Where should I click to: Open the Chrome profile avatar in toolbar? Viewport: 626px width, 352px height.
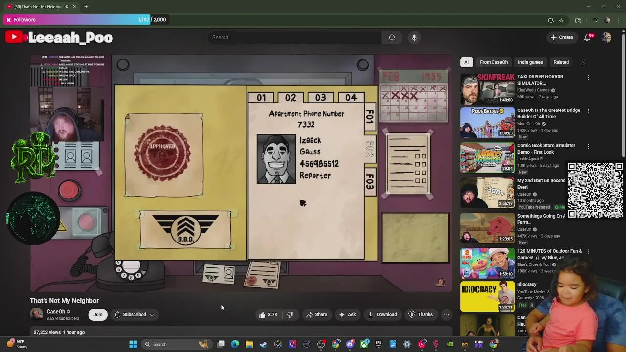click(x=607, y=21)
